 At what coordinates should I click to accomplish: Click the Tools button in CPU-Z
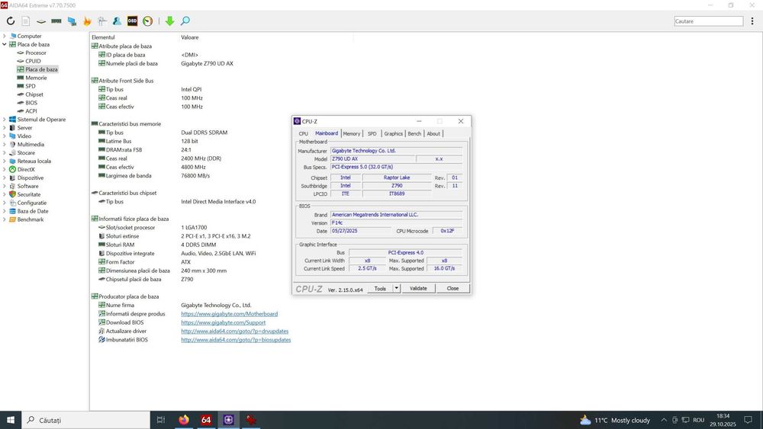pos(380,289)
